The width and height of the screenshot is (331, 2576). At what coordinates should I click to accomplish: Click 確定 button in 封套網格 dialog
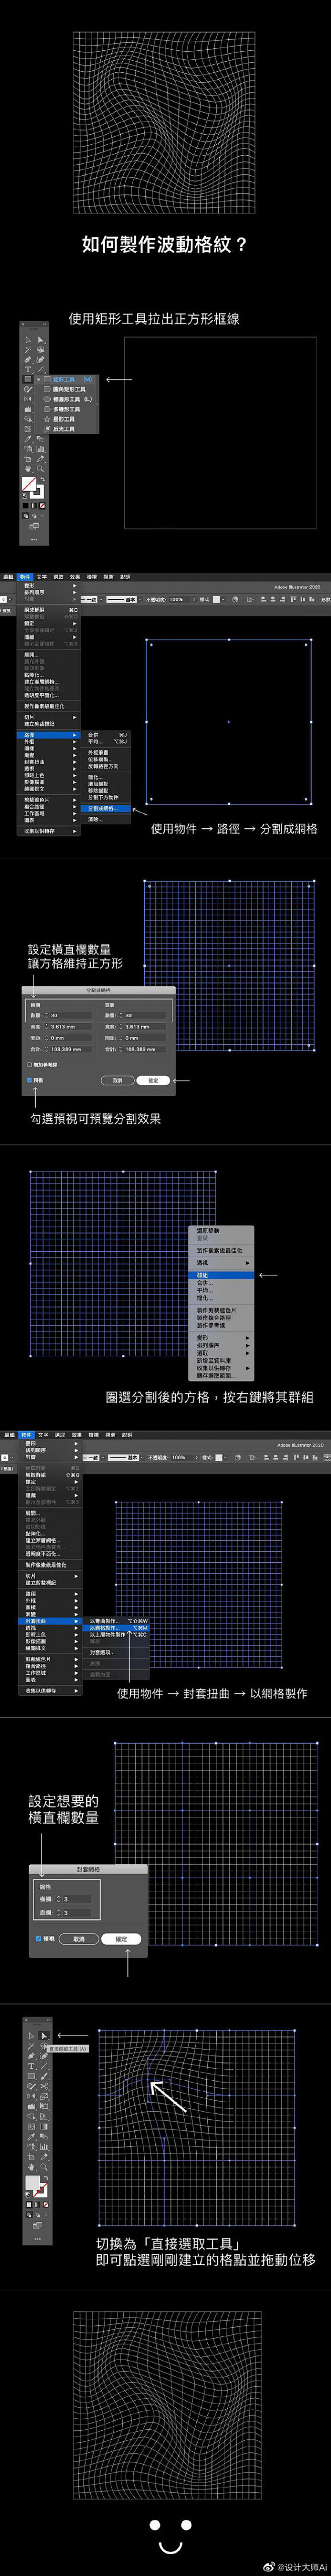click(x=122, y=1939)
